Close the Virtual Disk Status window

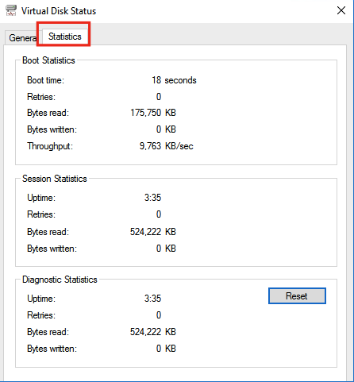[341, 10]
